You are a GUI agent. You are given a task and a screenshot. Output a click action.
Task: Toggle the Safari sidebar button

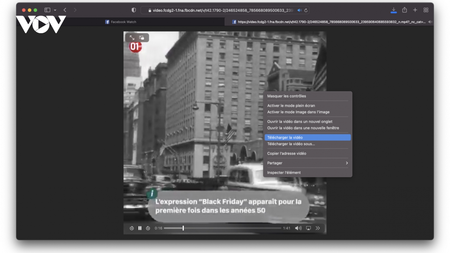pyautogui.click(x=47, y=10)
